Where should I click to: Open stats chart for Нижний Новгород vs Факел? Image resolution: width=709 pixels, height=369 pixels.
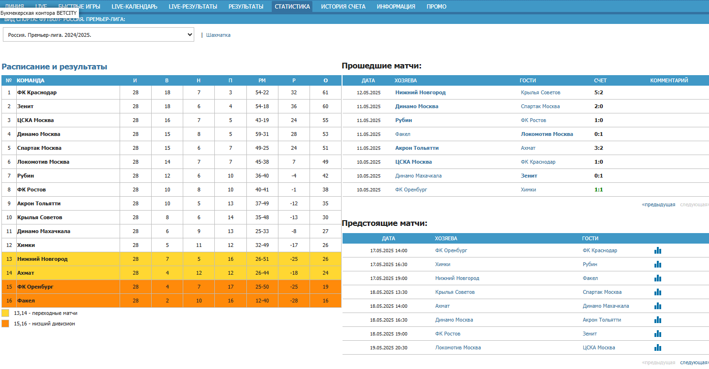[658, 278]
